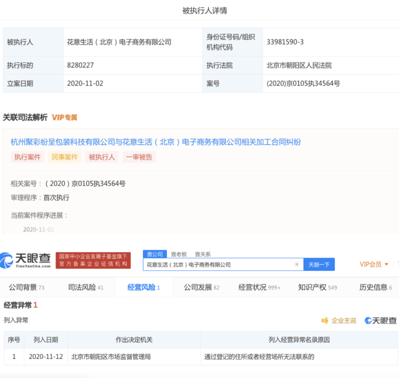399x378 pixels.
Task: Open the VIP会员 dropdown menu
Action: click(x=374, y=264)
